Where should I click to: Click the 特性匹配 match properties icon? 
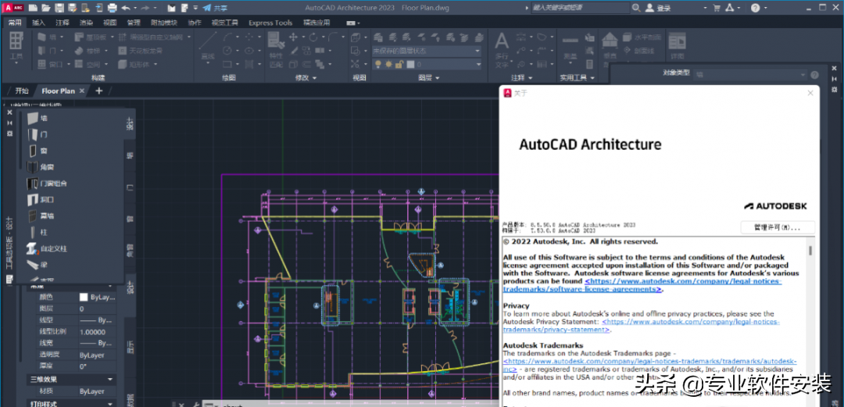[x=276, y=49]
